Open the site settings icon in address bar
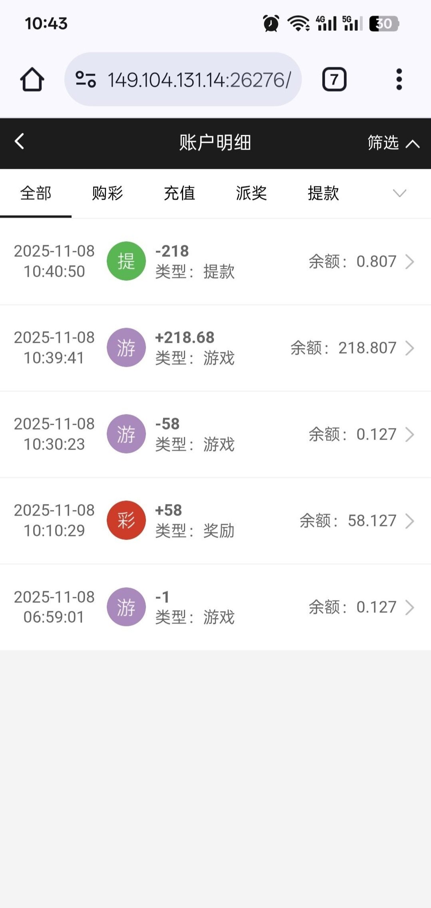431x908 pixels. [x=86, y=79]
